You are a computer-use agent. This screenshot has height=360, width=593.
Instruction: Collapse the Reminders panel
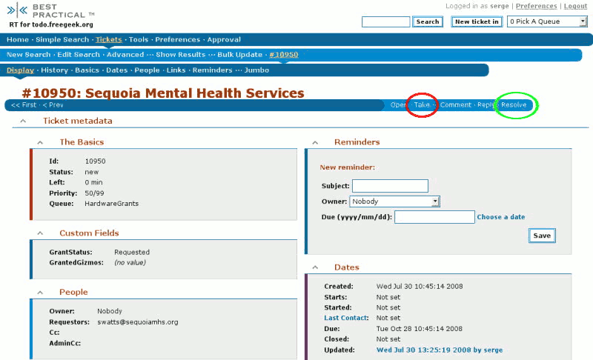pyautogui.click(x=316, y=142)
